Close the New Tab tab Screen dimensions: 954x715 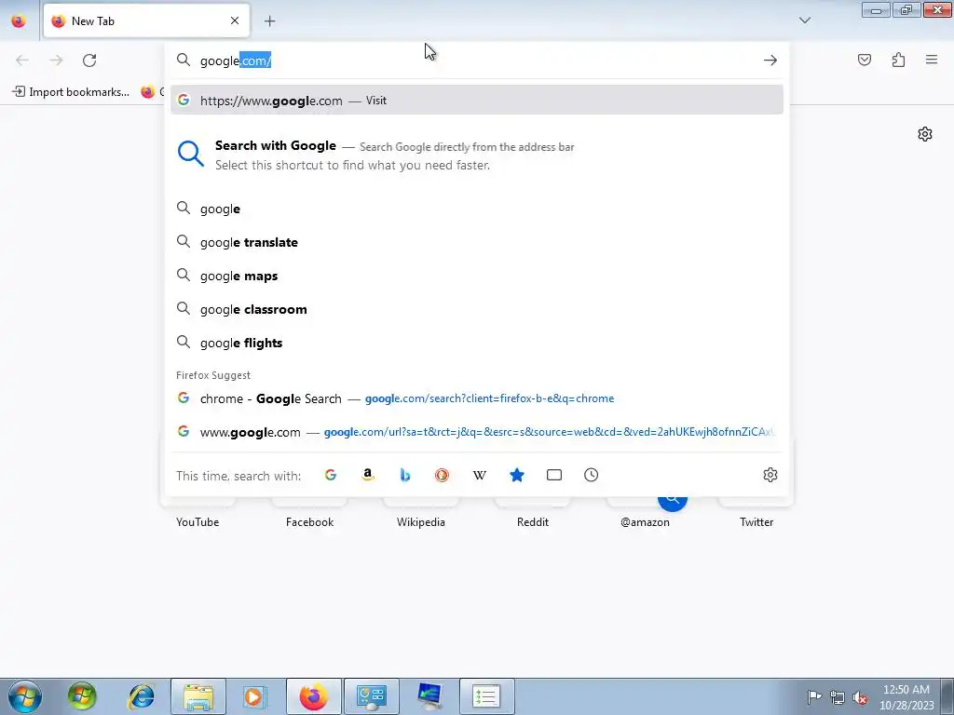235,20
